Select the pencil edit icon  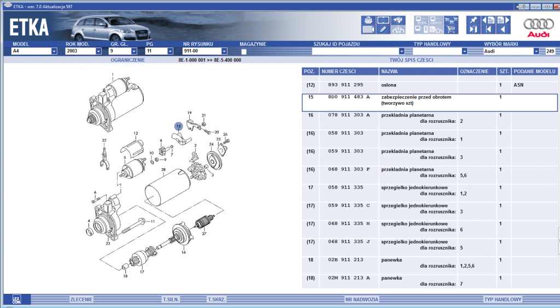pyautogui.click(x=383, y=29)
